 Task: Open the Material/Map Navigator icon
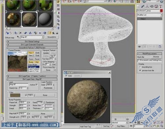(58, 28)
